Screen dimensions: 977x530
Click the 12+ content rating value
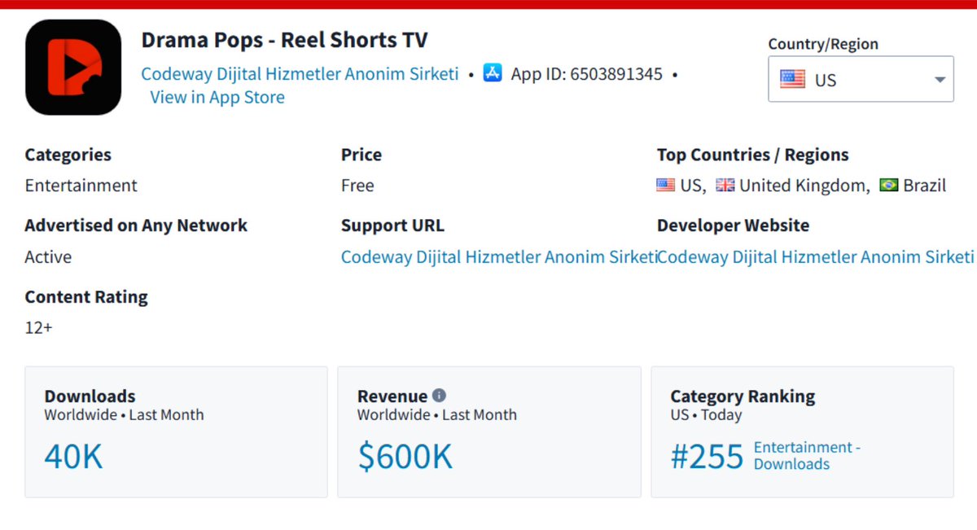(39, 328)
